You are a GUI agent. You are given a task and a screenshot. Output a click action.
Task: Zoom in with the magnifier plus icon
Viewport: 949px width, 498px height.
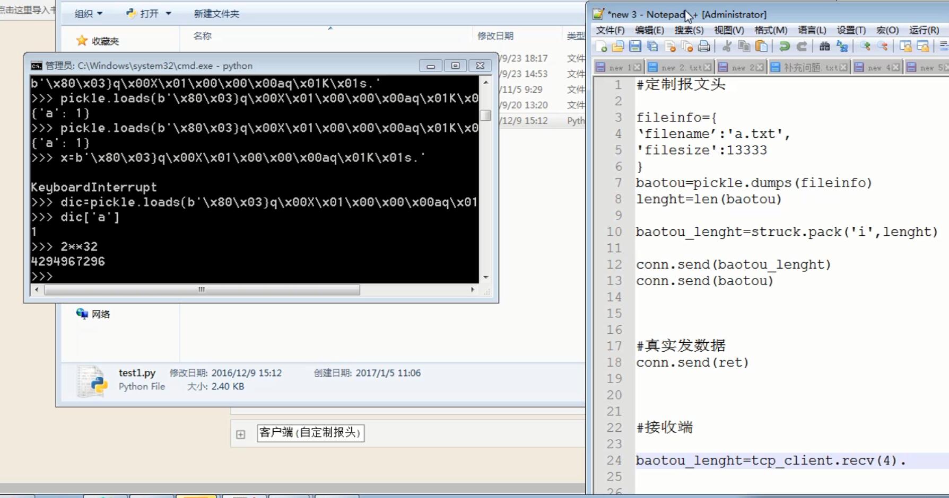[x=865, y=47]
